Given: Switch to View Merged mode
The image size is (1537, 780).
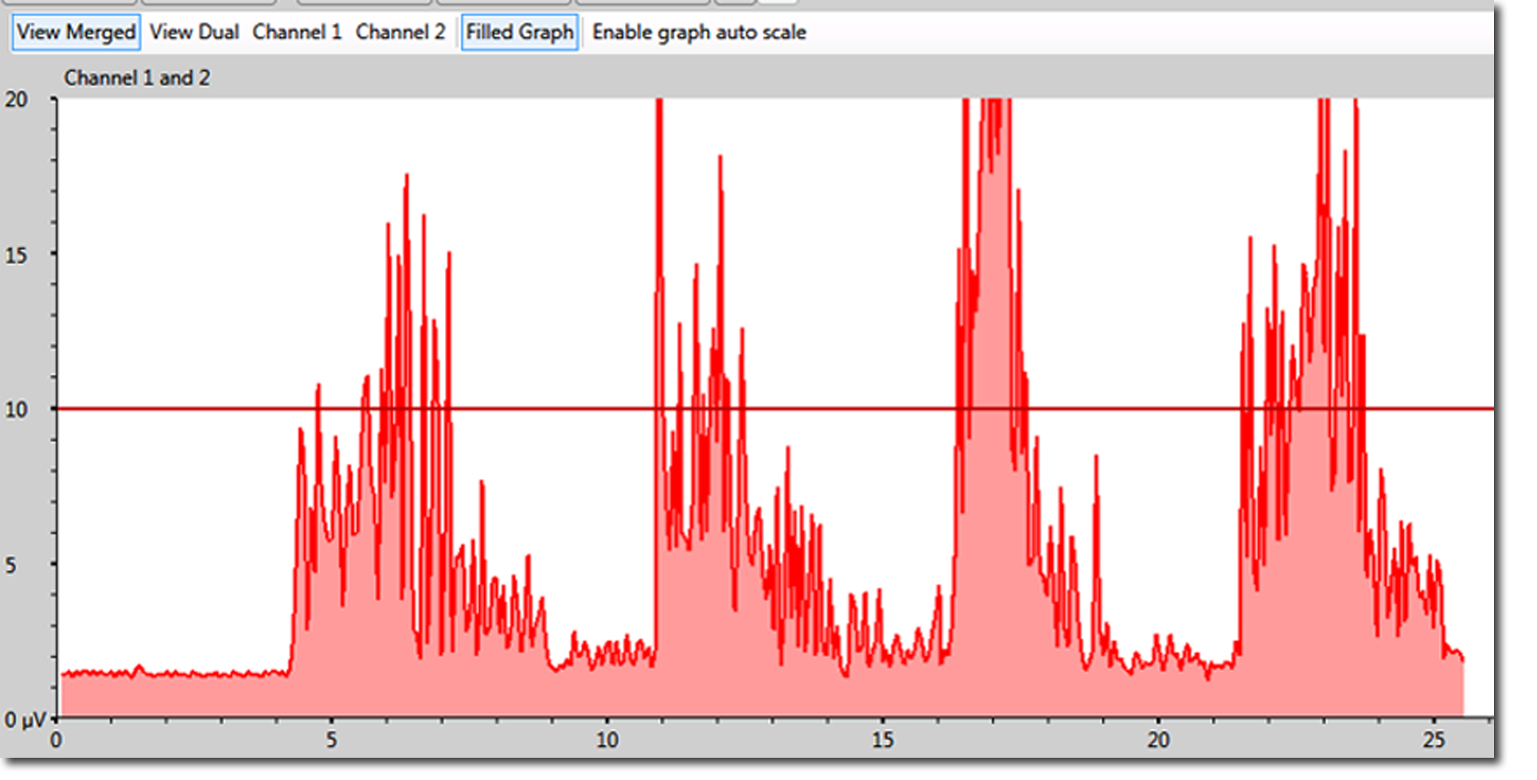Looking at the screenshot, I should [75, 32].
